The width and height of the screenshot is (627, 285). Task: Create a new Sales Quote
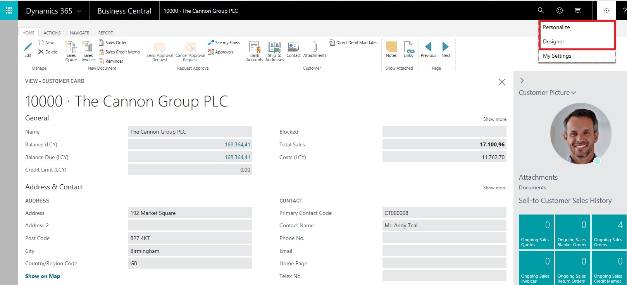point(71,51)
